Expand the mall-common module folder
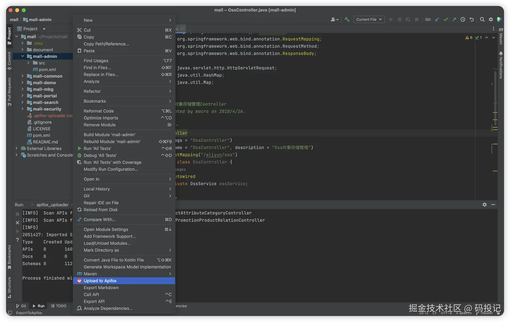The image size is (510, 322). [22, 76]
